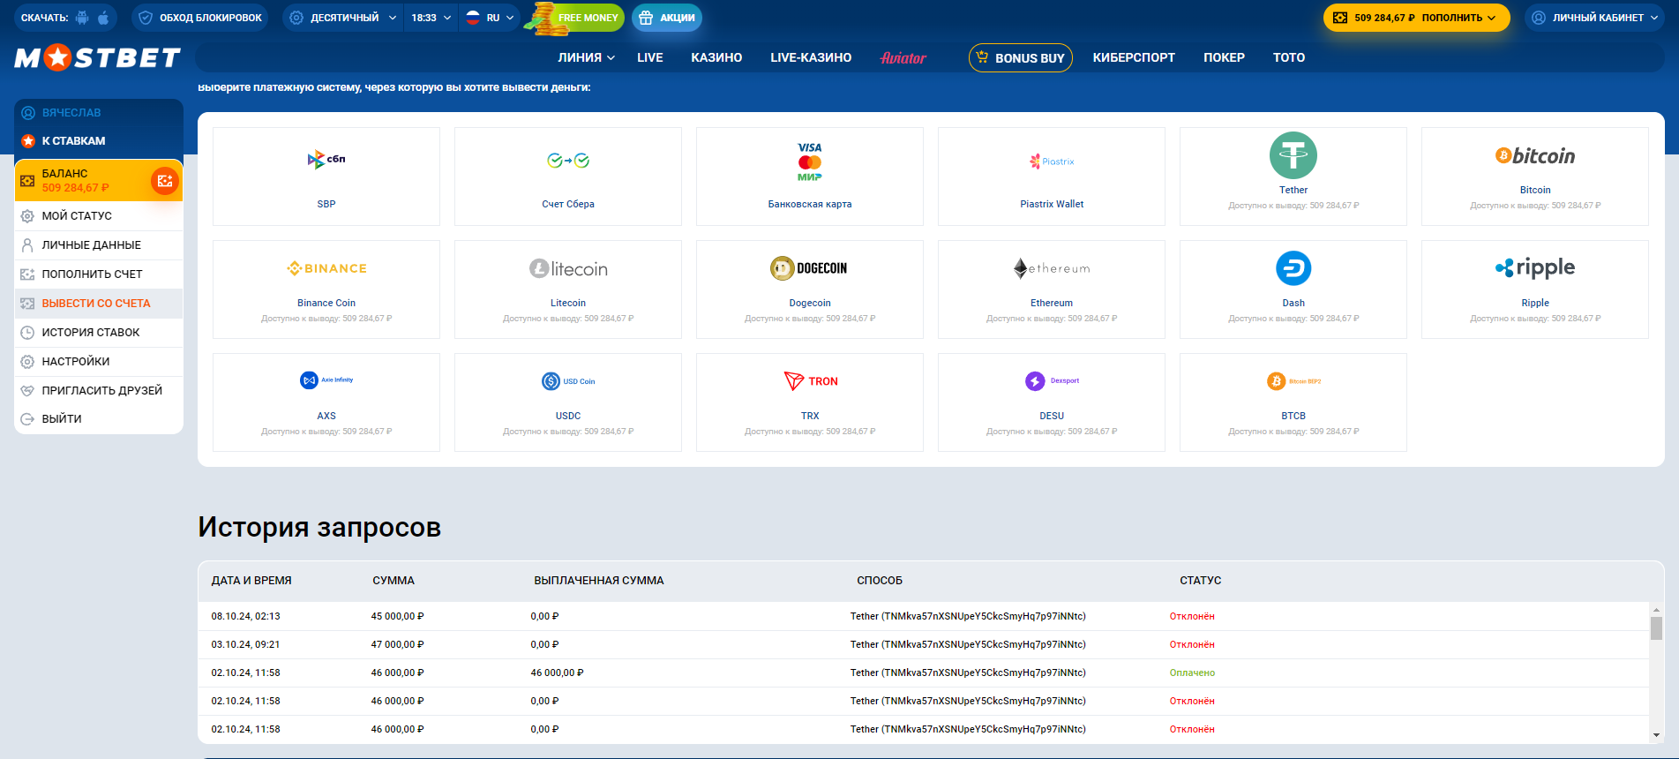
Task: Download the Android app via its icon
Action: click(x=82, y=18)
